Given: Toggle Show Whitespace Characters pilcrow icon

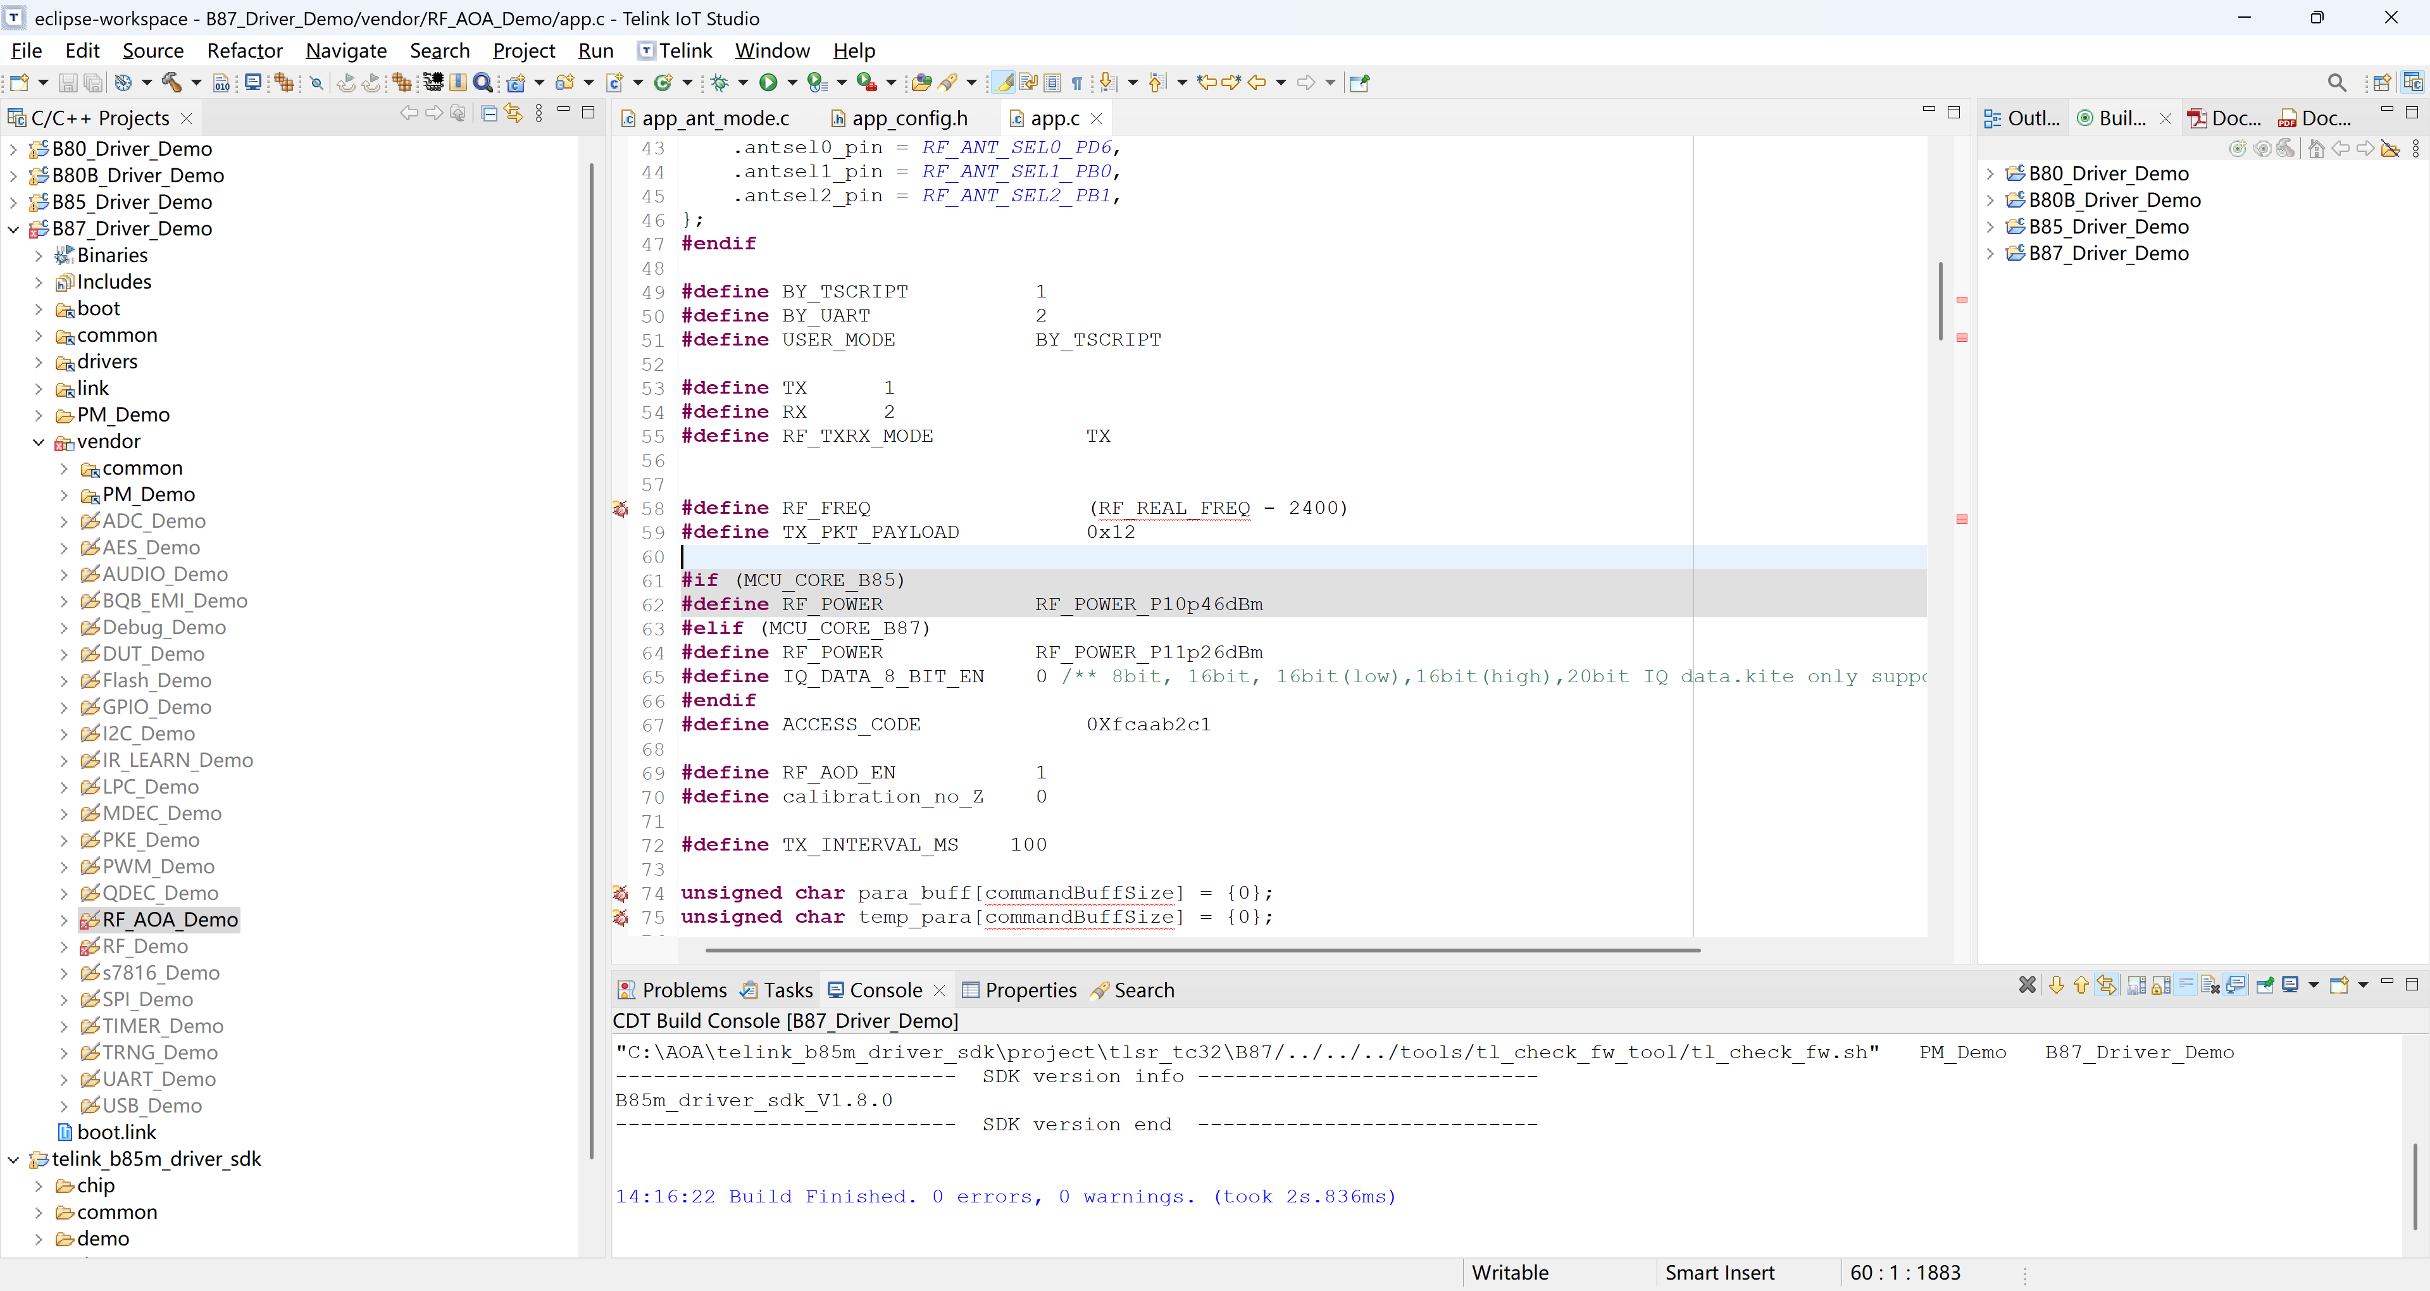Looking at the screenshot, I should 1076,83.
